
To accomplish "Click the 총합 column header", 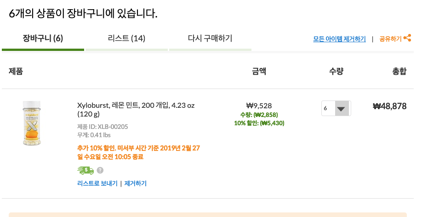I will point(399,71).
